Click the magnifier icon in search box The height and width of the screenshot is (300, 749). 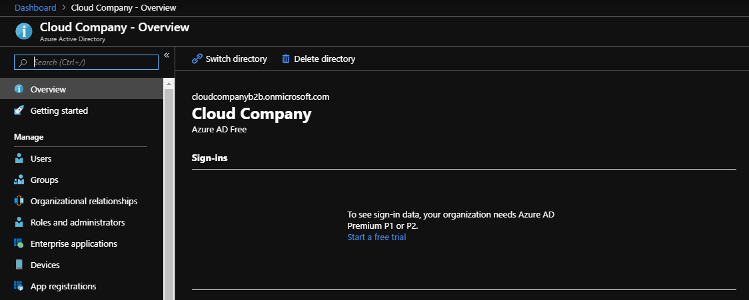[x=23, y=63]
